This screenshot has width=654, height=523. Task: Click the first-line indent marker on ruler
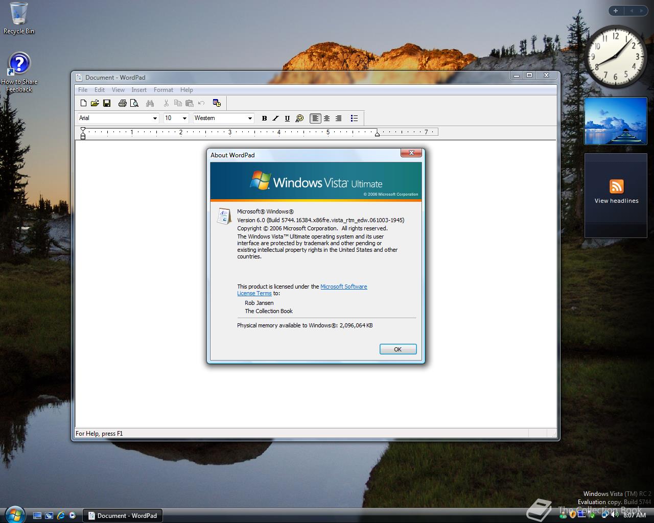(x=83, y=130)
